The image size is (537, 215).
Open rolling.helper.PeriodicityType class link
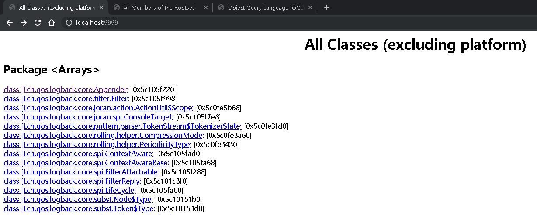[97, 144]
